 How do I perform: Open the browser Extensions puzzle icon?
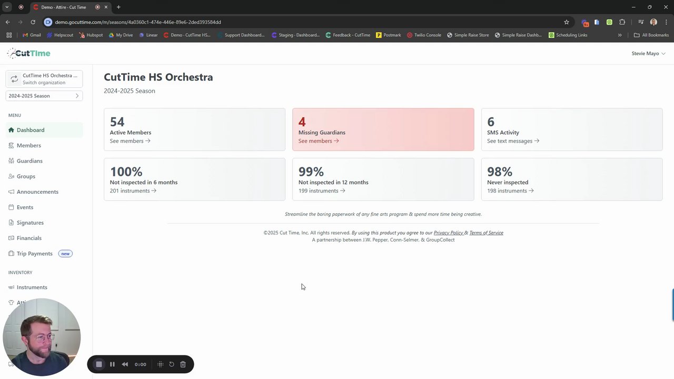point(622,22)
